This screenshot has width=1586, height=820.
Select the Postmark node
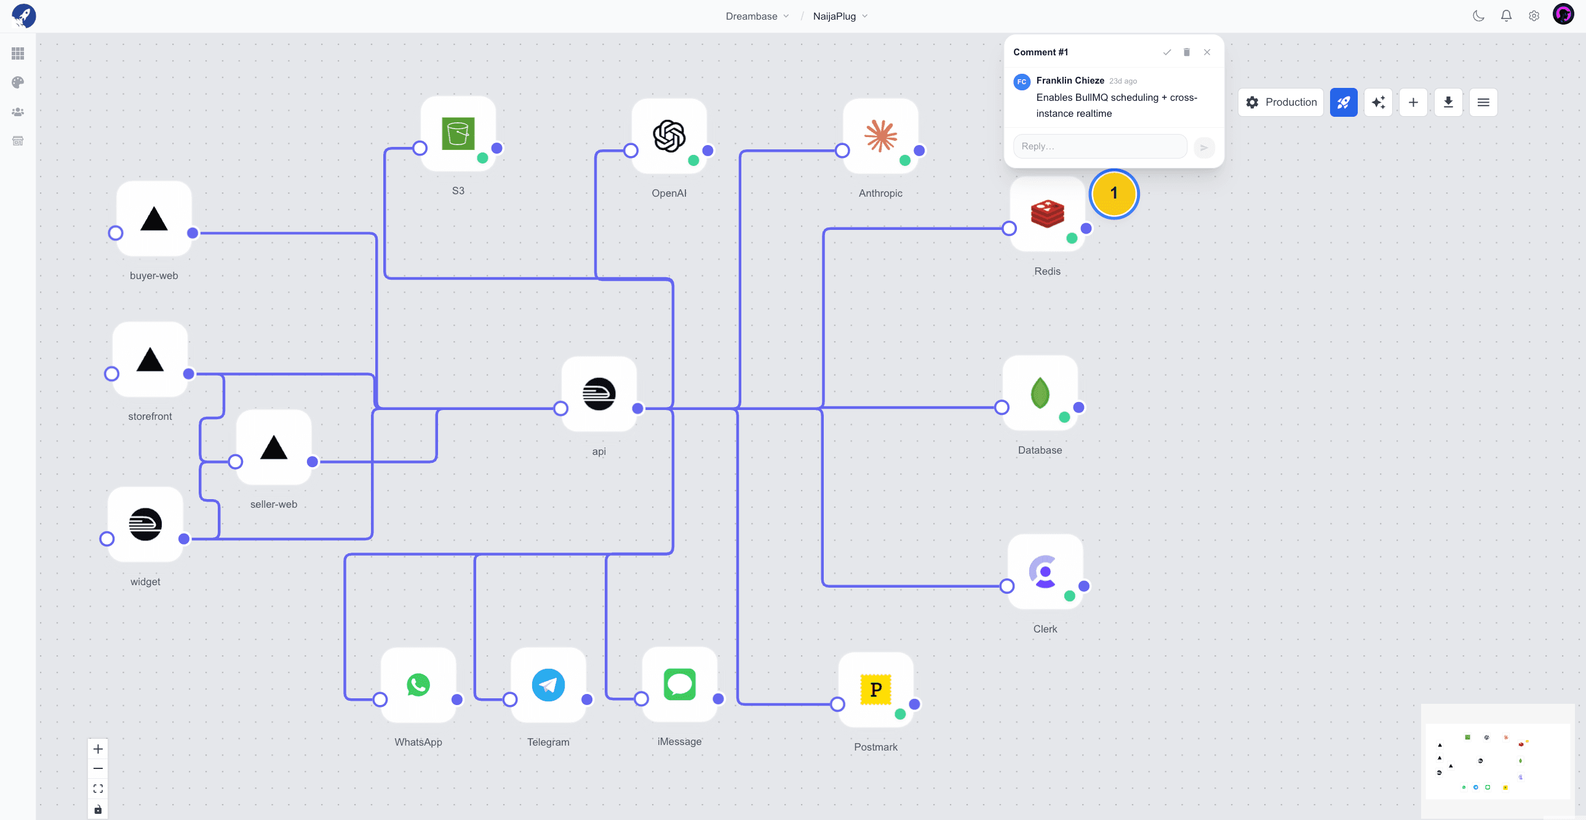pyautogui.click(x=875, y=690)
